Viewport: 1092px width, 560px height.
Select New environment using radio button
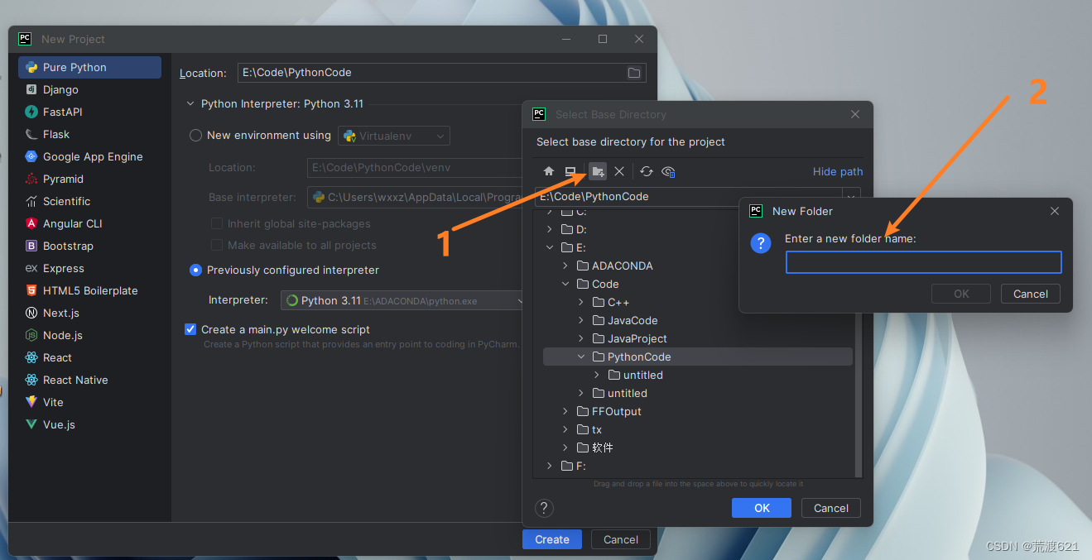point(195,135)
